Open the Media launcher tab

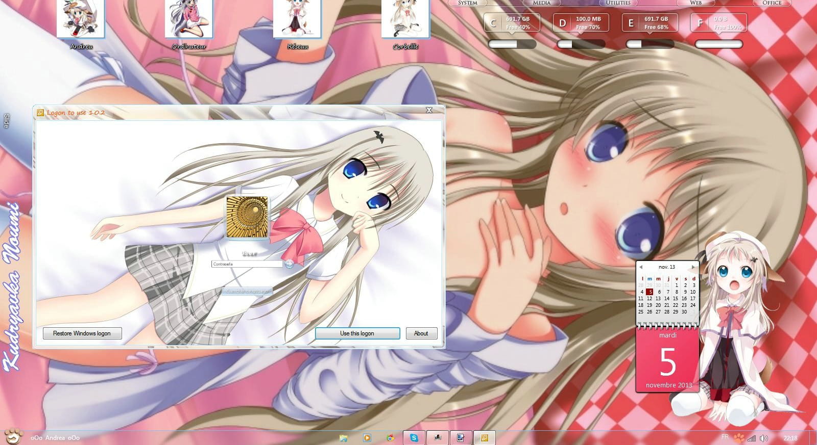[542, 3]
